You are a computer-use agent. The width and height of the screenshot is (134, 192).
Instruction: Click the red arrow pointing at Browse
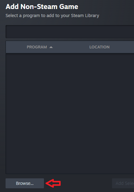53,183
